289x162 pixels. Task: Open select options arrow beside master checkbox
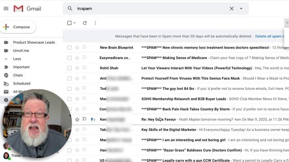click(x=75, y=23)
